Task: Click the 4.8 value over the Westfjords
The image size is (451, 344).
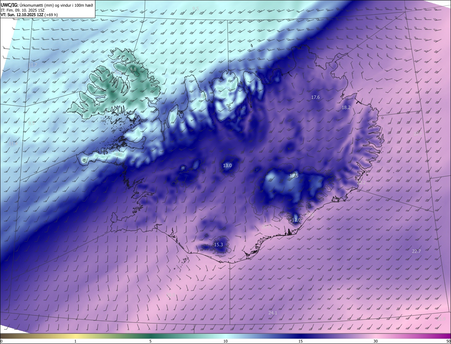Action: point(133,69)
